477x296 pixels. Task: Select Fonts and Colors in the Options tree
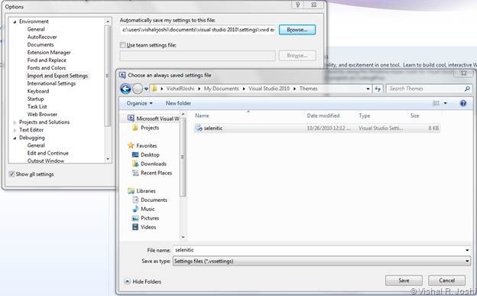tap(46, 68)
